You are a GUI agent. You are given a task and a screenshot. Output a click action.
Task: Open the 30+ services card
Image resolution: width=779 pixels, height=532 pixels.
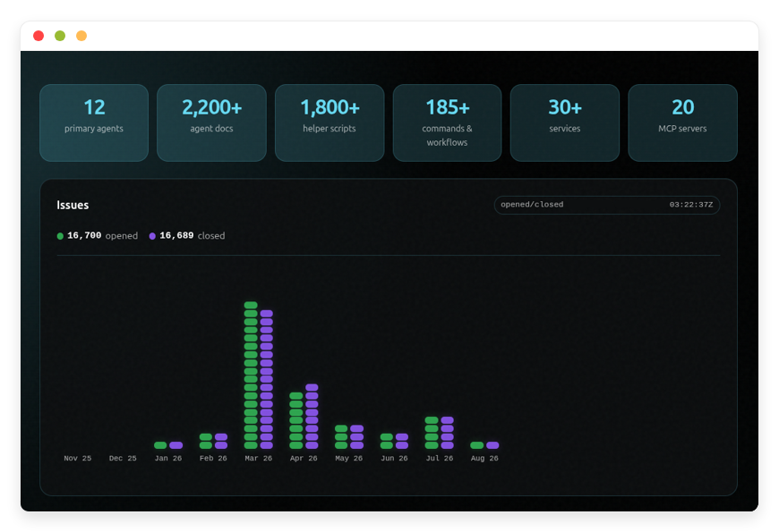point(565,122)
